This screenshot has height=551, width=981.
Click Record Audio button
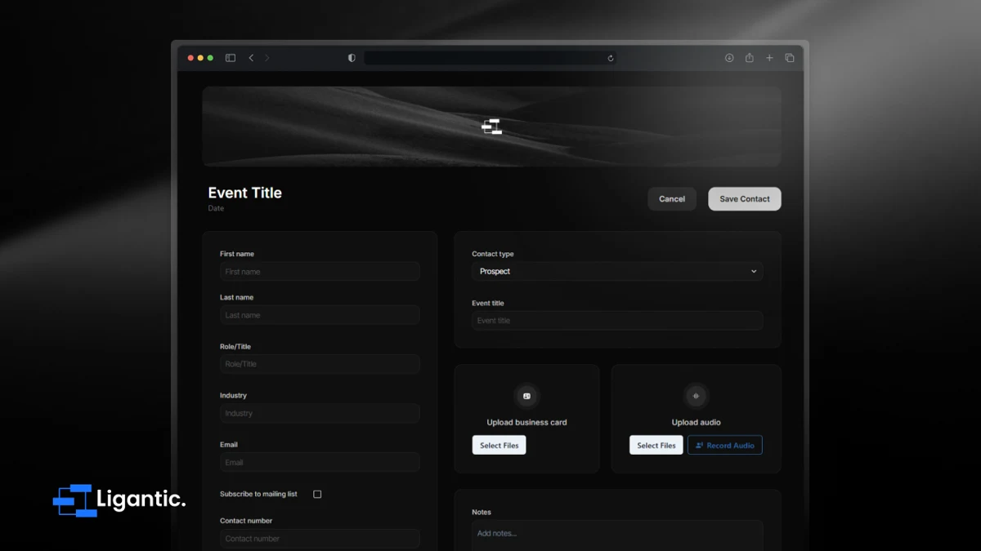[x=725, y=445]
